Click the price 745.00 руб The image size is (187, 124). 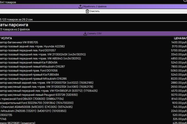pyautogui.click(x=180, y=107)
